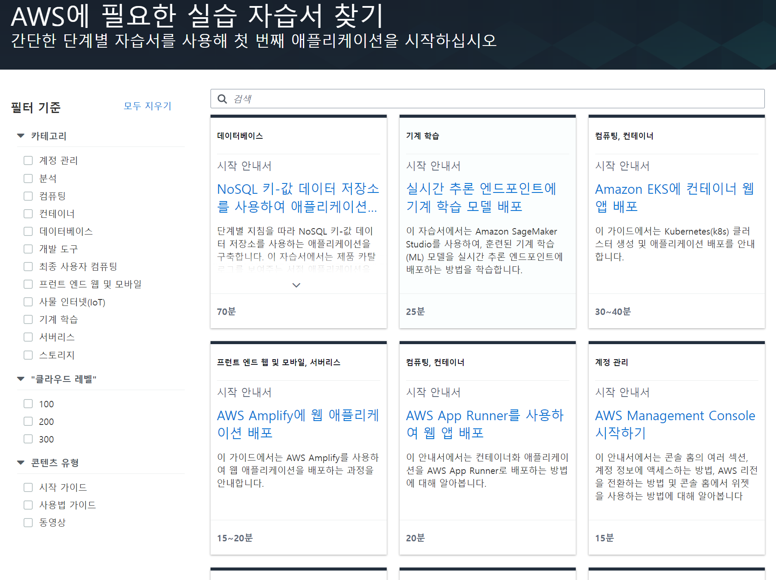Viewport: 776px width, 580px height.
Task: Click the 15분 duration on Management Console card
Action: tap(605, 538)
